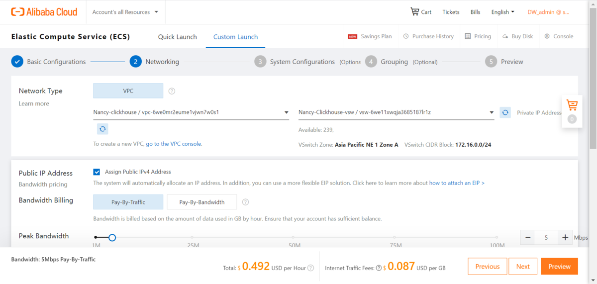Select VPC network type
The width and height of the screenshot is (597, 284).
(x=128, y=91)
